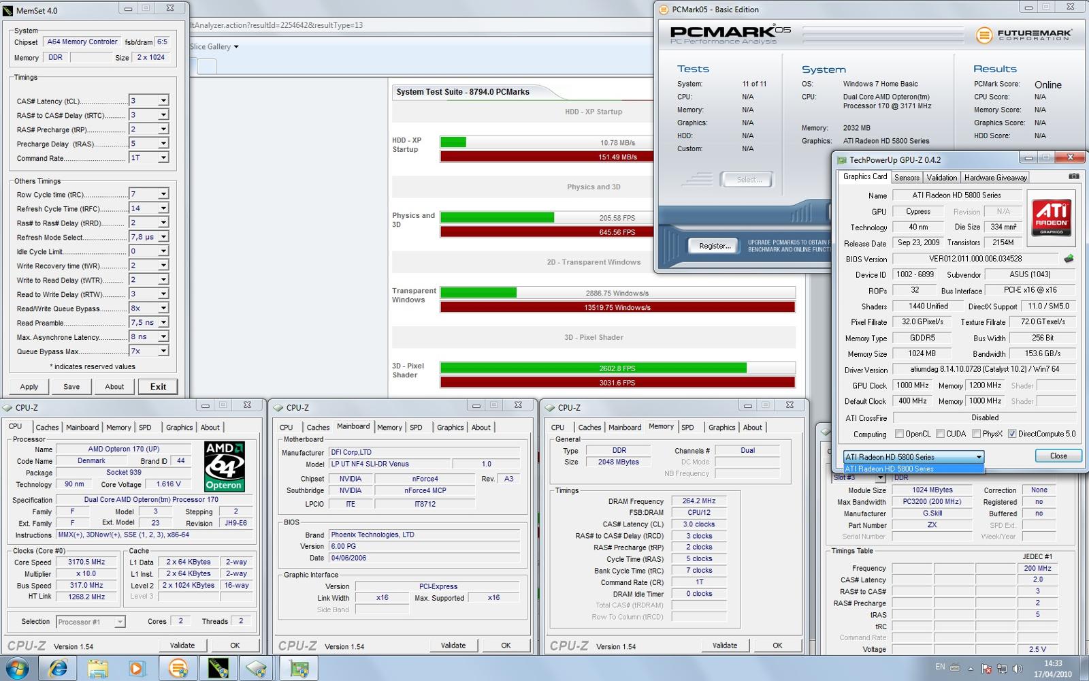Image resolution: width=1089 pixels, height=681 pixels.
Task: Click the Save button in MemSet
Action: (71, 387)
